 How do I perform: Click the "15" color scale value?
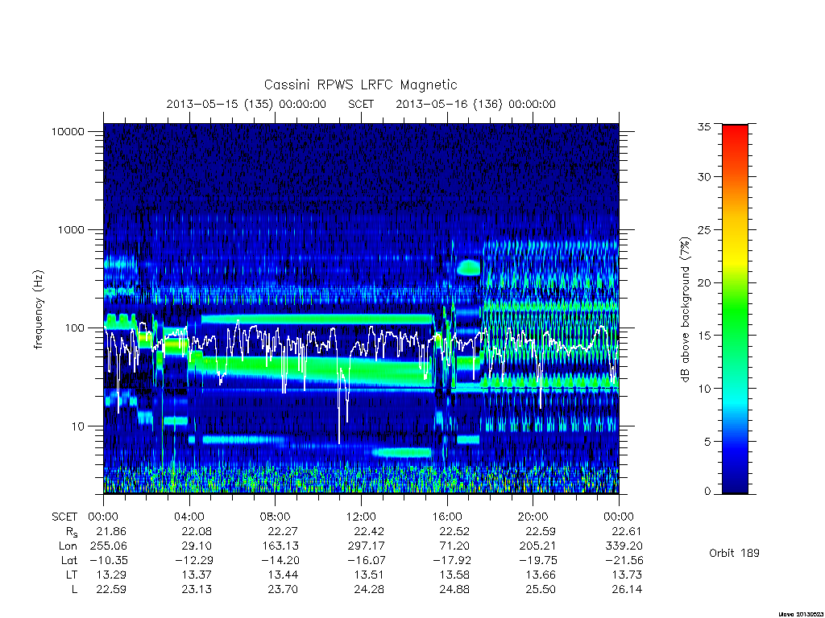704,336
